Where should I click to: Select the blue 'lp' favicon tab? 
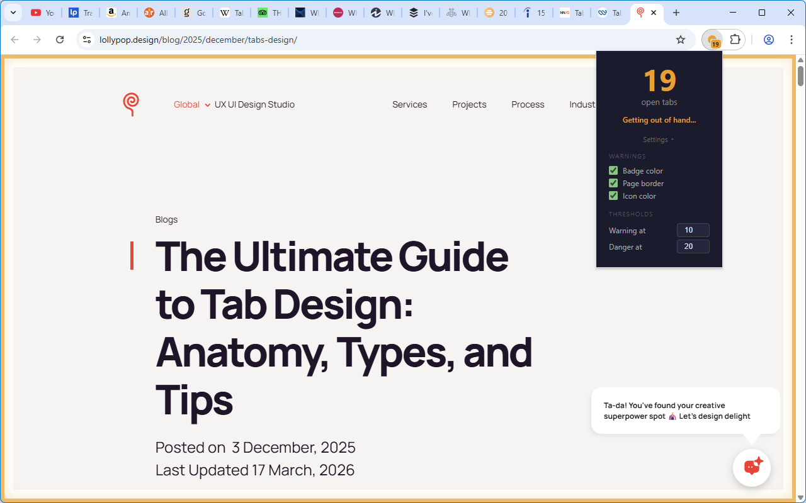click(x=80, y=13)
